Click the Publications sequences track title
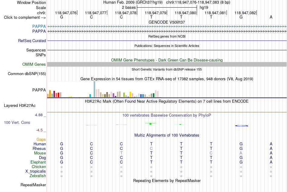 [x=167, y=46]
